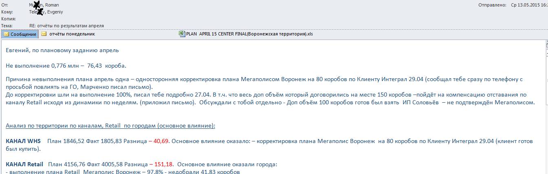Screen dimensions: 548x174
Task: Click sender name ending in Roman
Action: [44, 5]
